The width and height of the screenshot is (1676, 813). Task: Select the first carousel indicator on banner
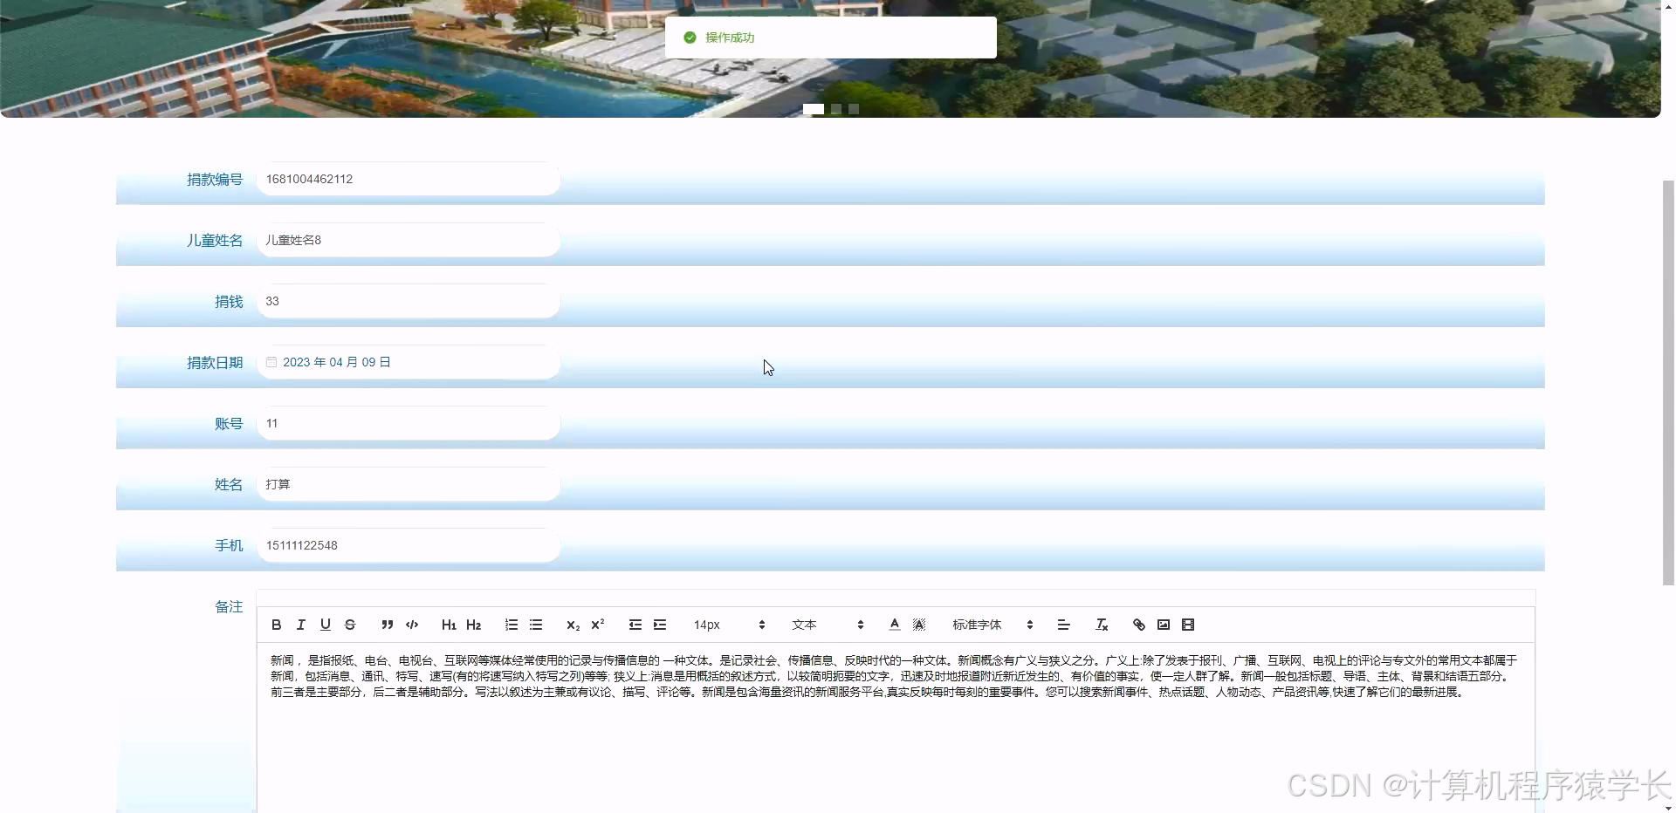coord(814,109)
